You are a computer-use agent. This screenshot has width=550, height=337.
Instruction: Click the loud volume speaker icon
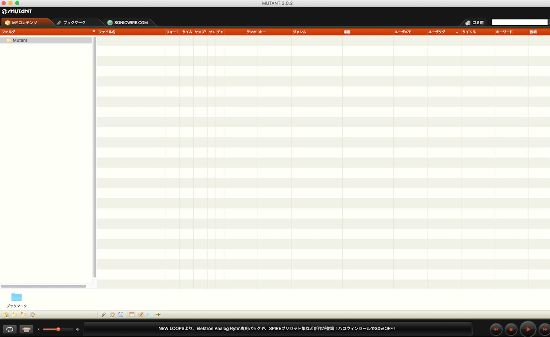(78, 329)
